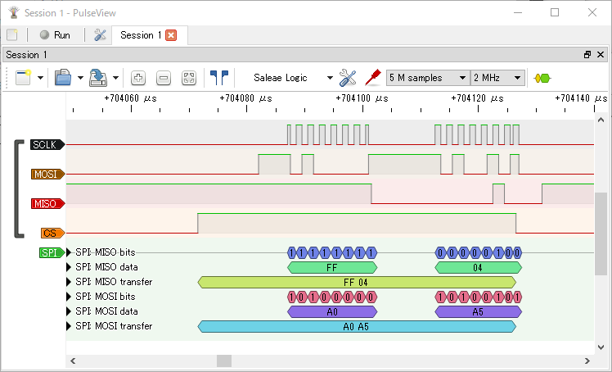This screenshot has height=372, width=612.
Task: Toggle the show cursors icon
Action: (218, 78)
